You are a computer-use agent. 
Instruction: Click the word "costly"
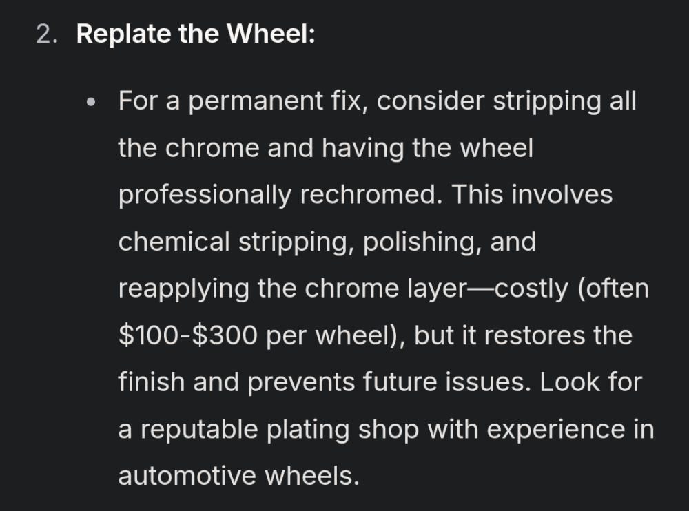pos(533,289)
